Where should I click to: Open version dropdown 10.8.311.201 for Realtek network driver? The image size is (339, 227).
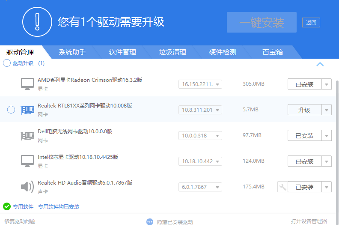(x=200, y=110)
